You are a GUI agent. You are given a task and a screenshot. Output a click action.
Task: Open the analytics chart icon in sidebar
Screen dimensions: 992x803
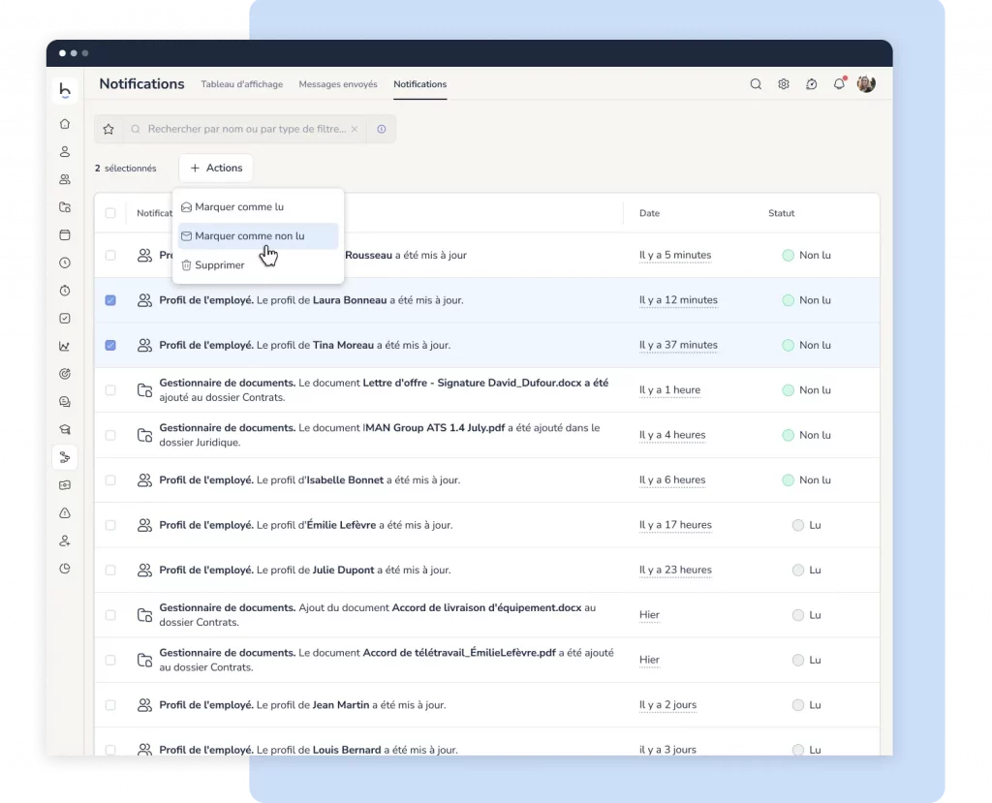tap(65, 346)
